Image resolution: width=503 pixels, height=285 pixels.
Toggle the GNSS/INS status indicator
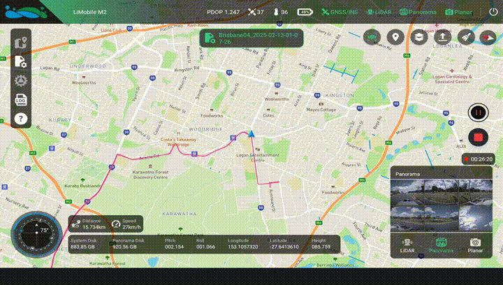340,12
